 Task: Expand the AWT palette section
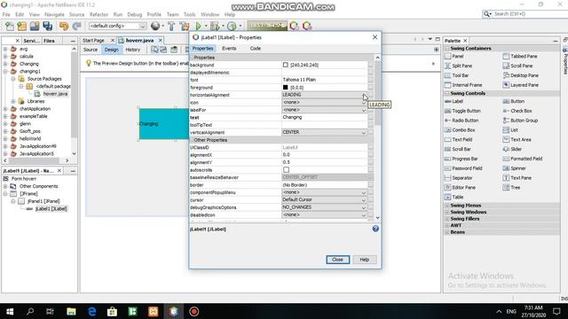(447, 225)
